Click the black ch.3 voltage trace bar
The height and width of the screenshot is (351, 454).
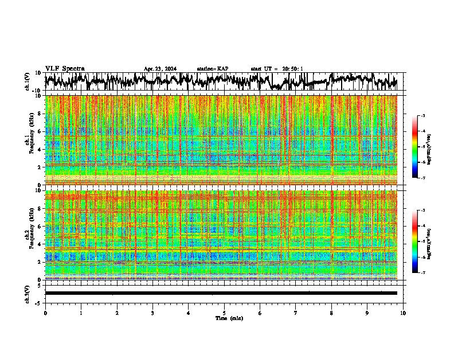[x=221, y=293]
